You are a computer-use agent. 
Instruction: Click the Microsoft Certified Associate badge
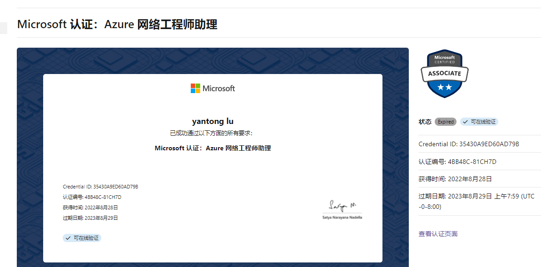444,74
